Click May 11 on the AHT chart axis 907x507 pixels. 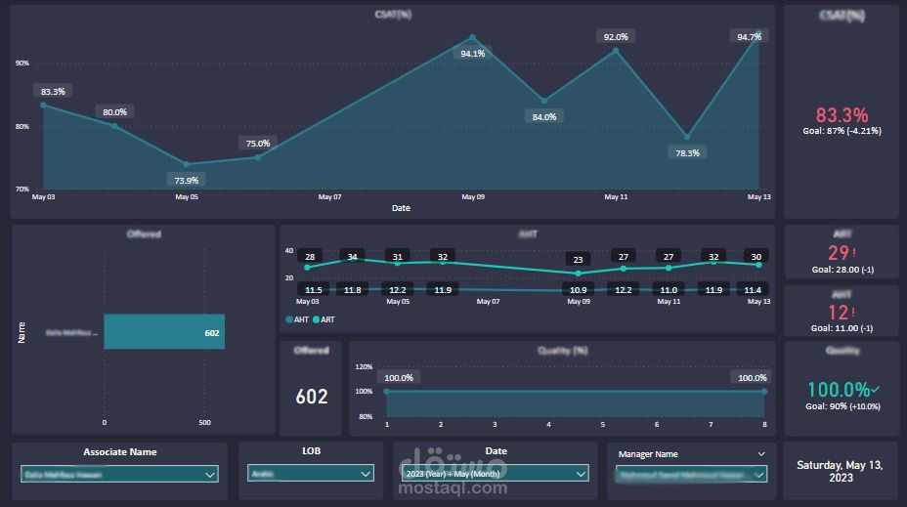669,302
